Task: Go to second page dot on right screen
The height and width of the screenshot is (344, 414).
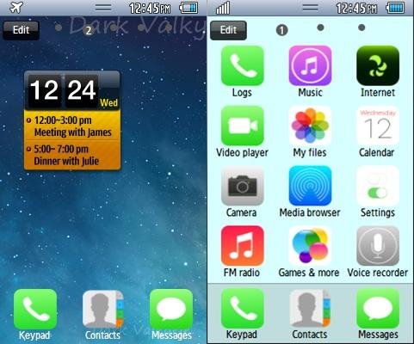Action: [321, 28]
